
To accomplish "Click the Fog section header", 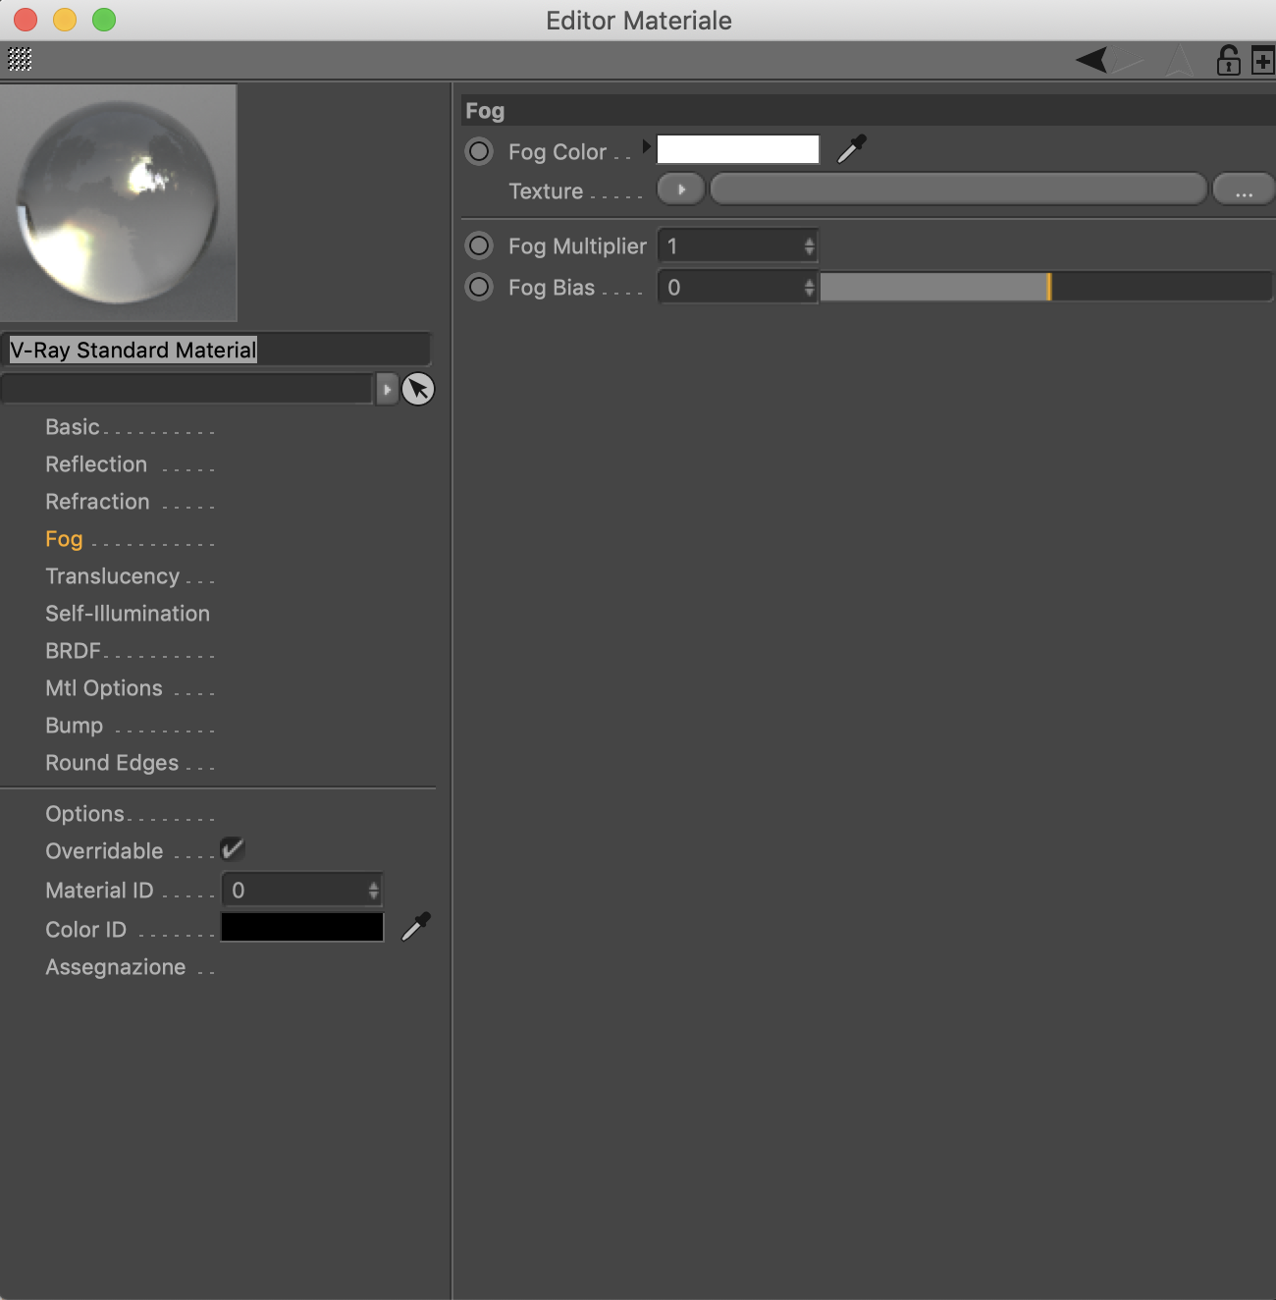I will [869, 110].
